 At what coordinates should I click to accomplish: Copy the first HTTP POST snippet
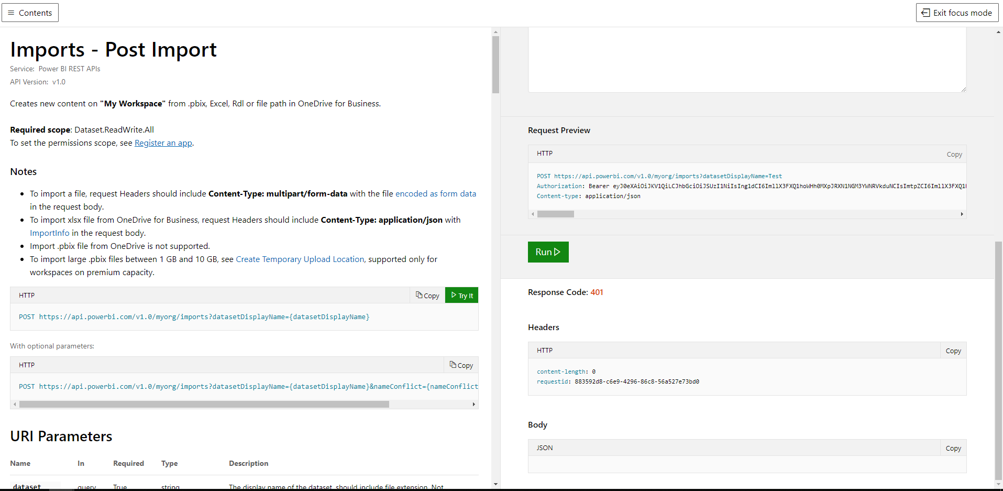point(427,296)
